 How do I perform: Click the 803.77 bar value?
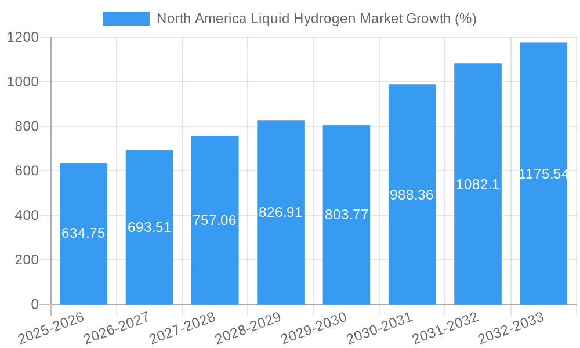pos(347,215)
